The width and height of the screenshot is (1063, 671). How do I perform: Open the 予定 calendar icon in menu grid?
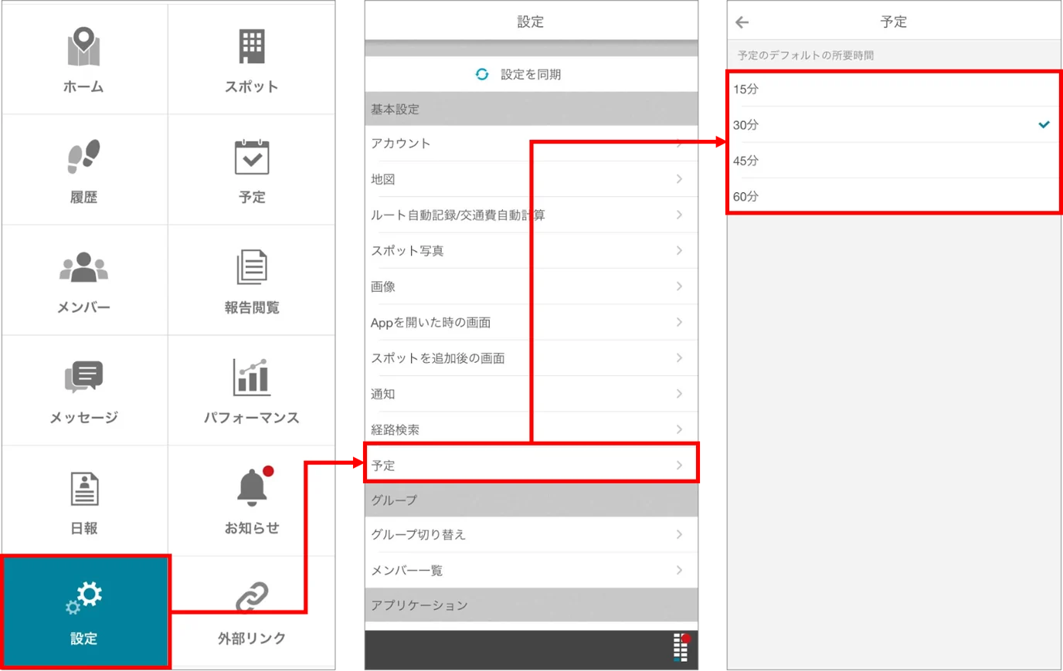pyautogui.click(x=251, y=158)
